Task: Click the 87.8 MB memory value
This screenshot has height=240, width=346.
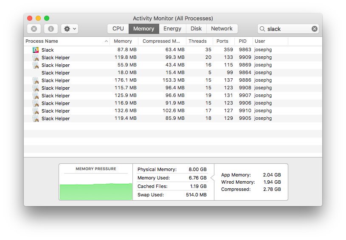Action: [127, 50]
